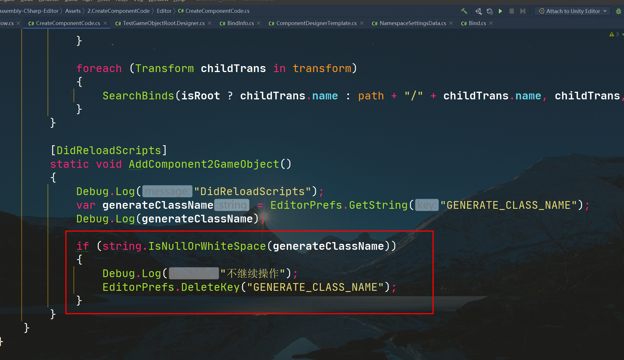Open the Attach to Unity Editor configuration dropdown
This screenshot has height=360, width=624.
(572, 11)
